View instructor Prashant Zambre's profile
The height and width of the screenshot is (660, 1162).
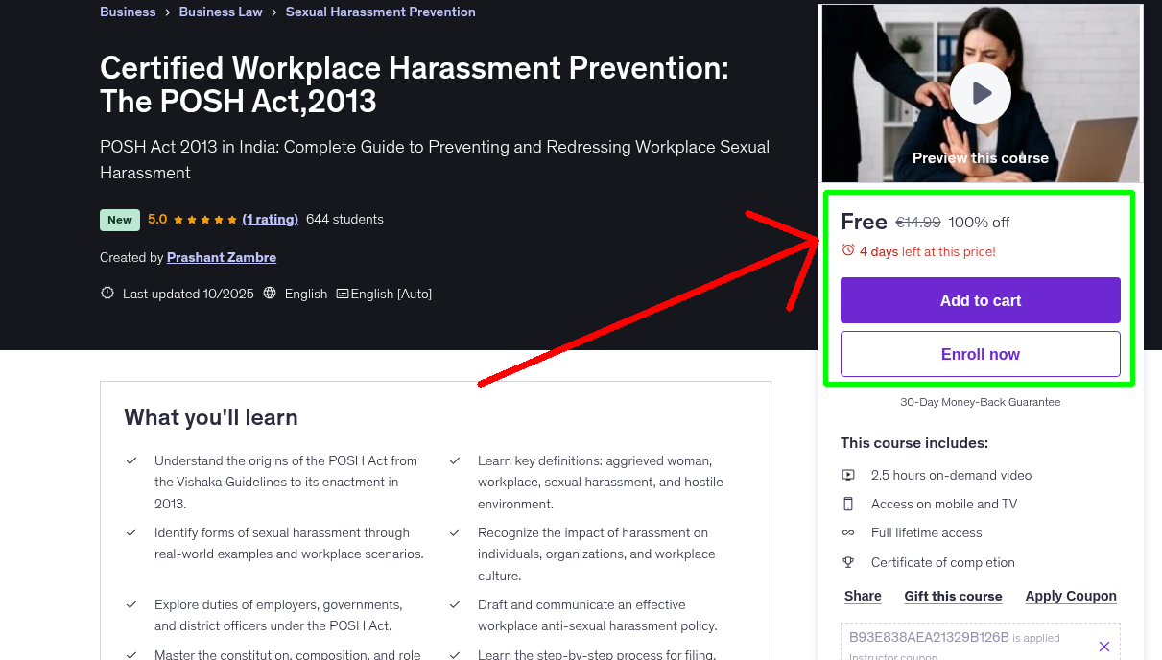221,257
